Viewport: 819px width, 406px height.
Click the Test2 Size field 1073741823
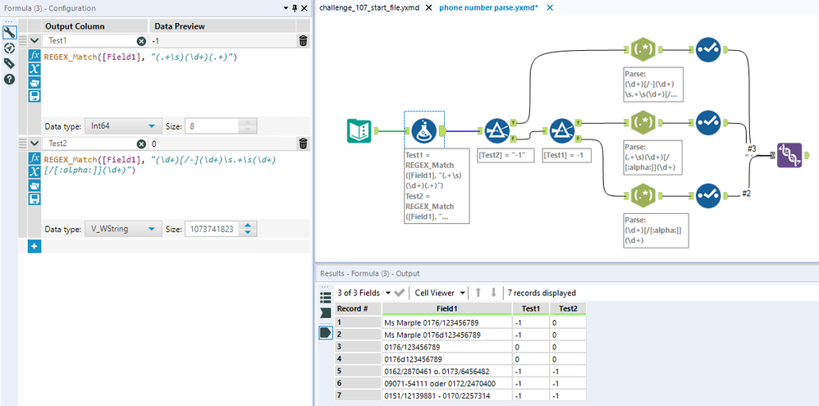click(x=213, y=229)
